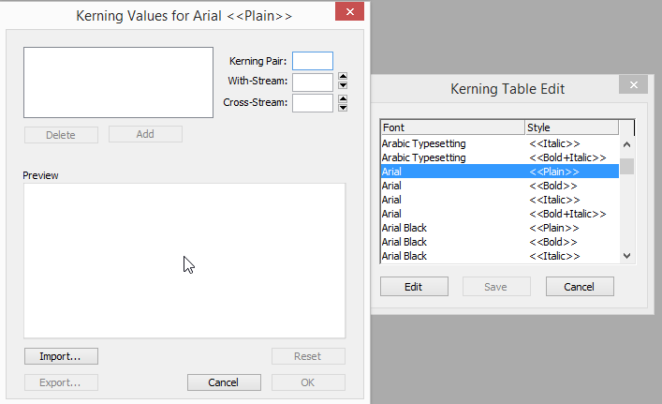Decrease Cross-Stream value with down arrow
This screenshot has height=404, width=662.
[x=343, y=108]
